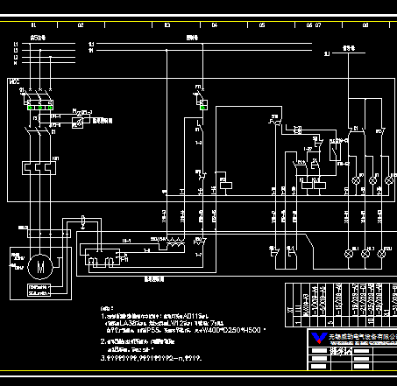Click the MCC enclosure label
Viewport: 397px width, 386px height.
[x=14, y=81]
